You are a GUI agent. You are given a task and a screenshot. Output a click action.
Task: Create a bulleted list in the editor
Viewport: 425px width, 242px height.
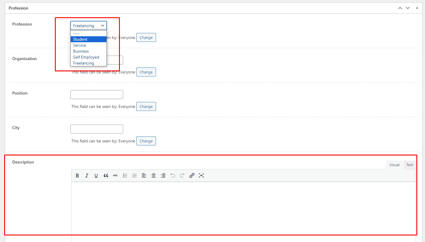coord(125,175)
